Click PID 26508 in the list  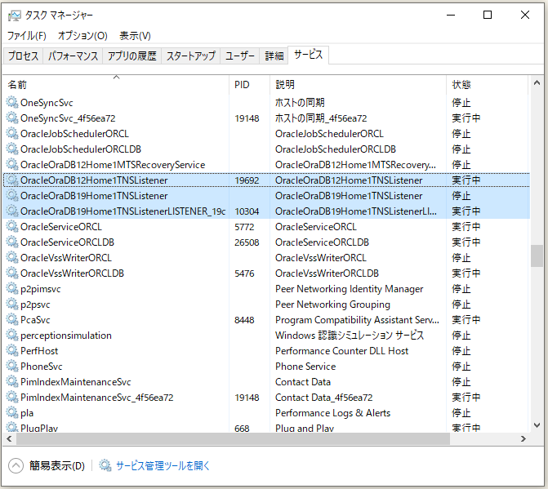click(x=247, y=242)
